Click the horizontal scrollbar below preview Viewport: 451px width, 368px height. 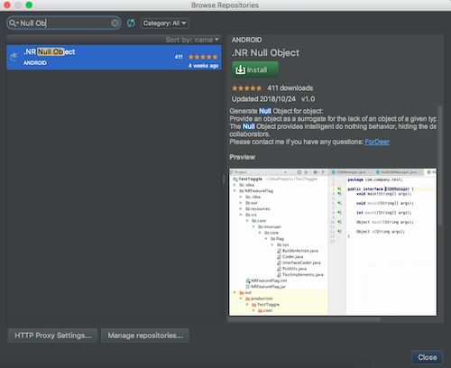click(x=304, y=319)
